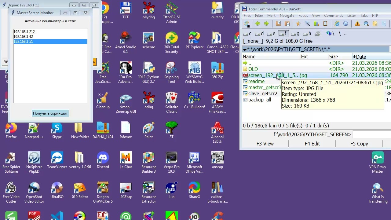This screenshot has width=391, height=220.
Task: Click the magnifier search toolbar icon
Action: tap(366, 24)
